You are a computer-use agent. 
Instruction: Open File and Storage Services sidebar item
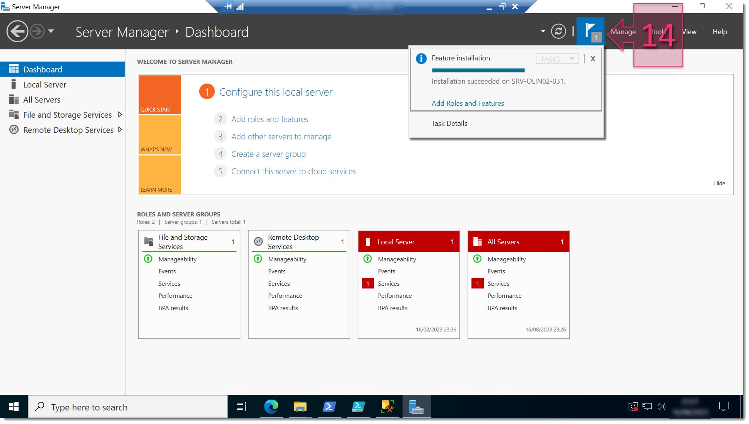(x=62, y=115)
